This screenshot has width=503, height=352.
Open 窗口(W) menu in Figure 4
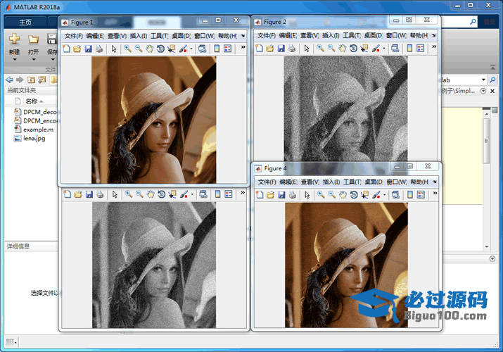pyautogui.click(x=396, y=182)
